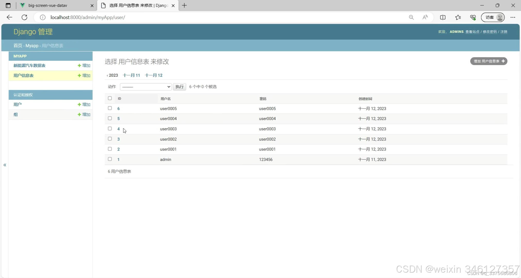Select the checkbox for admin row
Screen dimensions: 521x278
pyautogui.click(x=110, y=159)
